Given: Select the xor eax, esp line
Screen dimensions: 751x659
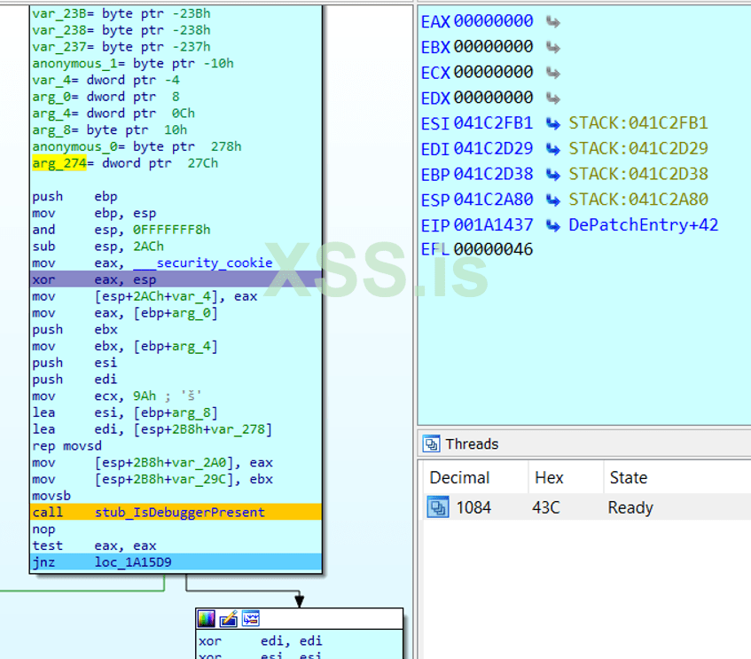Looking at the screenshot, I should click(x=176, y=279).
